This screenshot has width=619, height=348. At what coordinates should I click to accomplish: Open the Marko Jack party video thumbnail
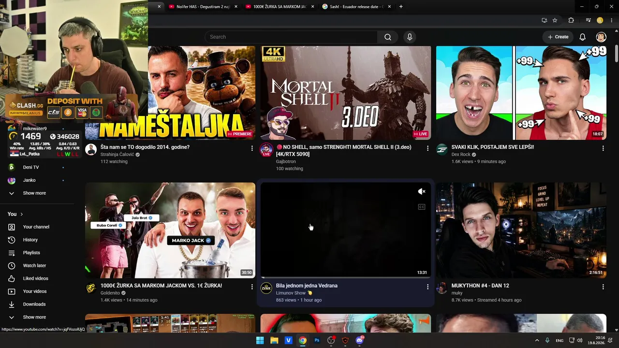(170, 230)
